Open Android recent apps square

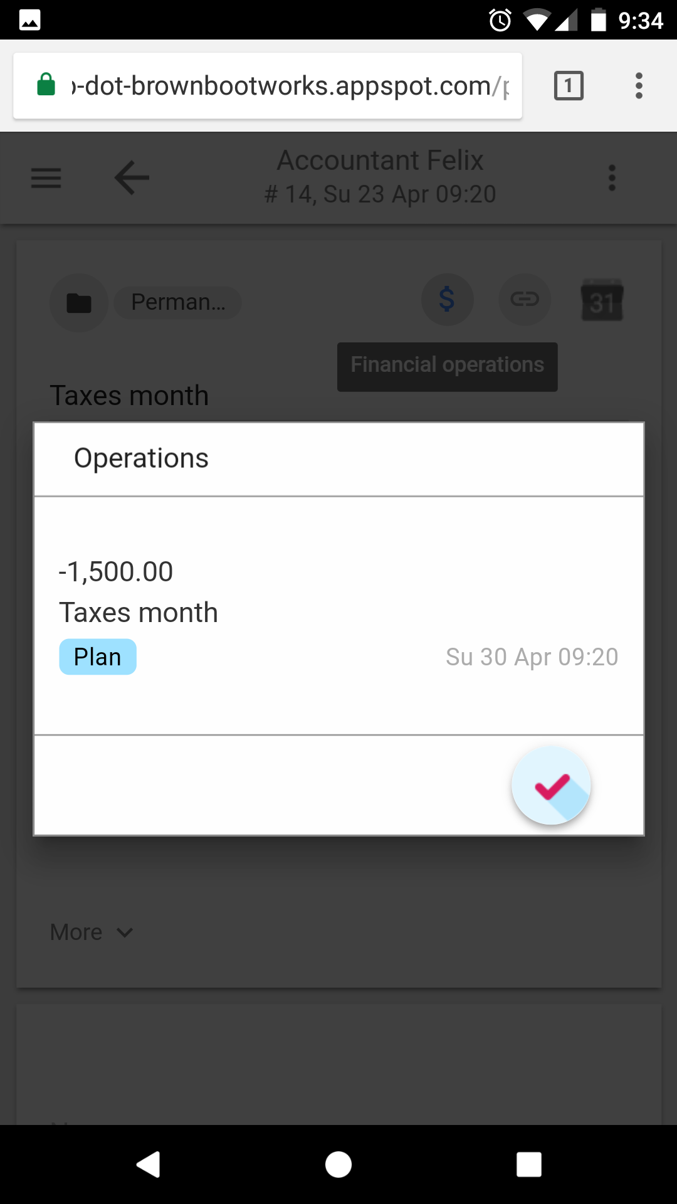(528, 1164)
